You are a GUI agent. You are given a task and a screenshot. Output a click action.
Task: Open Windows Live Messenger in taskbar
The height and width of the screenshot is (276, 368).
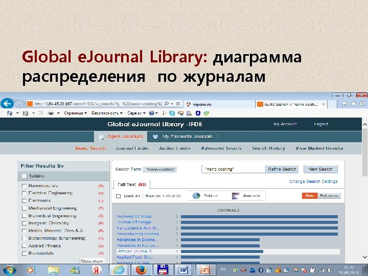pos(75,270)
